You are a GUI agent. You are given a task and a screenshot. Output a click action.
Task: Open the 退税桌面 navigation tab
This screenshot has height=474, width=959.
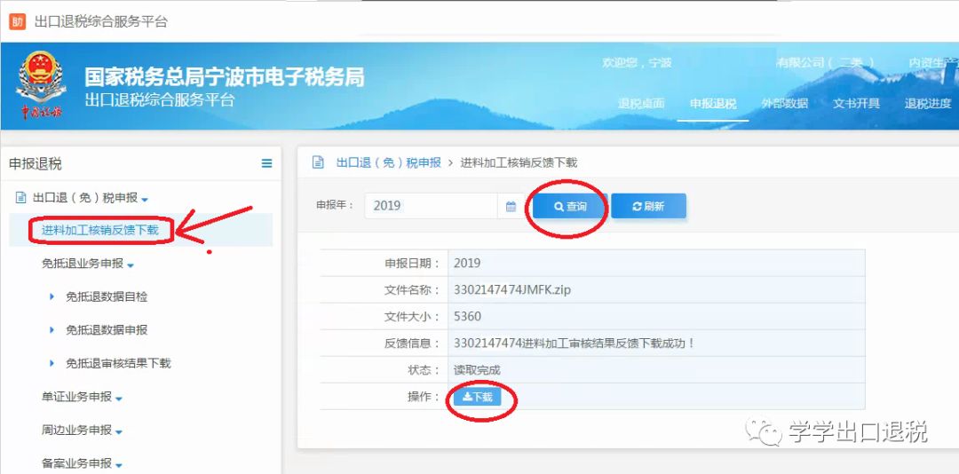(641, 103)
